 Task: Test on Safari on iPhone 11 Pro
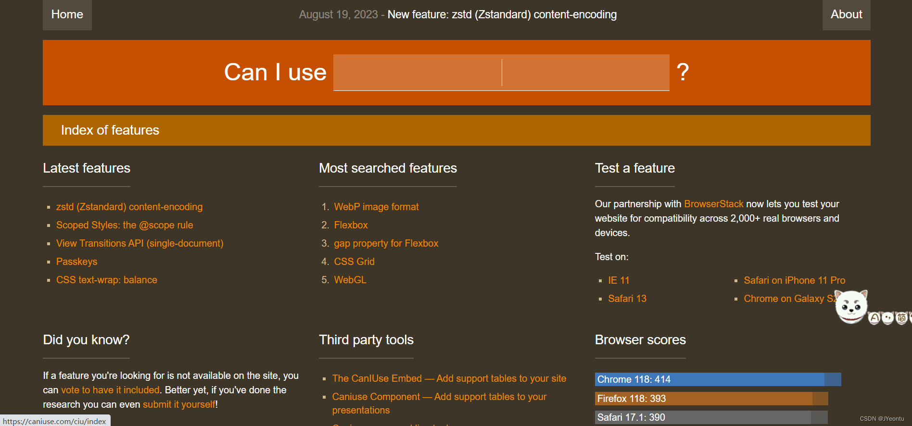point(794,280)
